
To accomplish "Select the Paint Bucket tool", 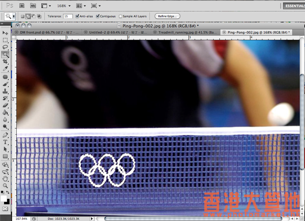I will [x=5, y=113].
